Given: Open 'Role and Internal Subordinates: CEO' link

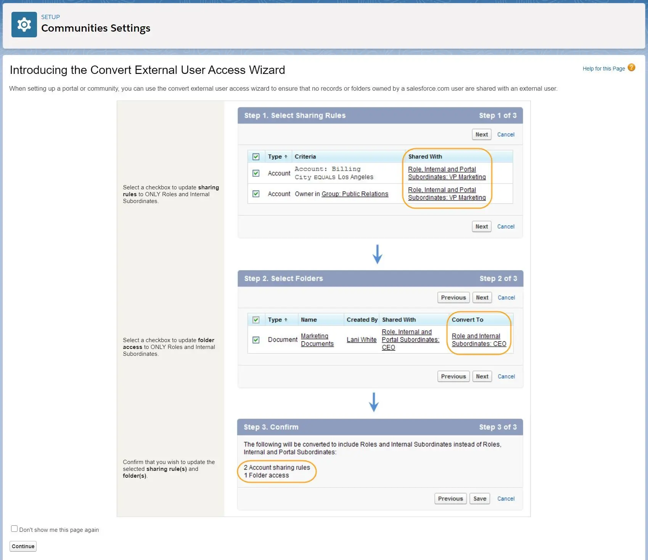Looking at the screenshot, I should click(x=479, y=340).
